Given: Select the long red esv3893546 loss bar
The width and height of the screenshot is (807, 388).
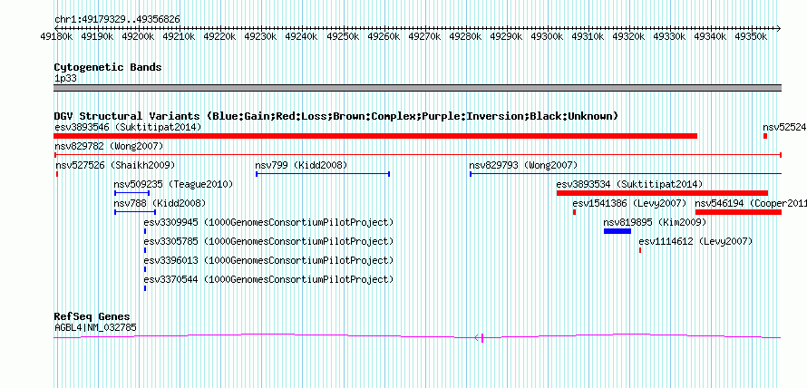Looking at the screenshot, I should click(375, 136).
